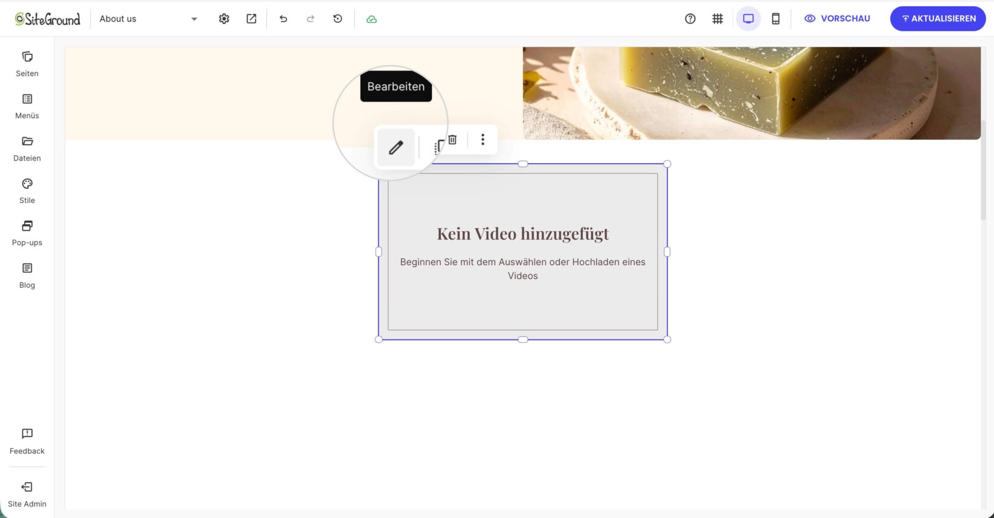Open the Blog section
Screen dimensions: 994x518
(x=27, y=275)
